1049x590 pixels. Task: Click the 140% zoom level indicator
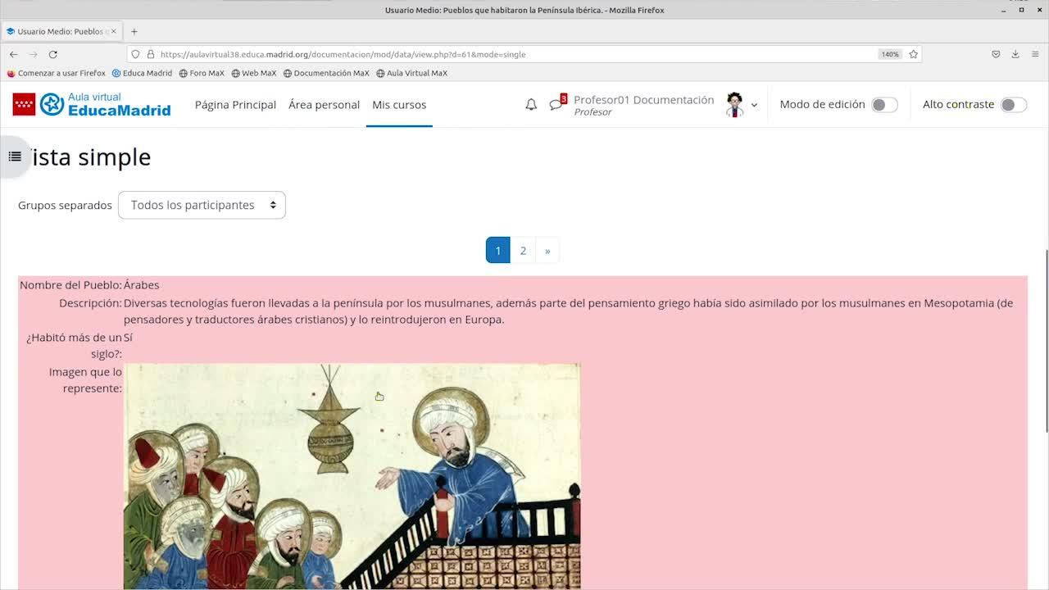click(889, 54)
